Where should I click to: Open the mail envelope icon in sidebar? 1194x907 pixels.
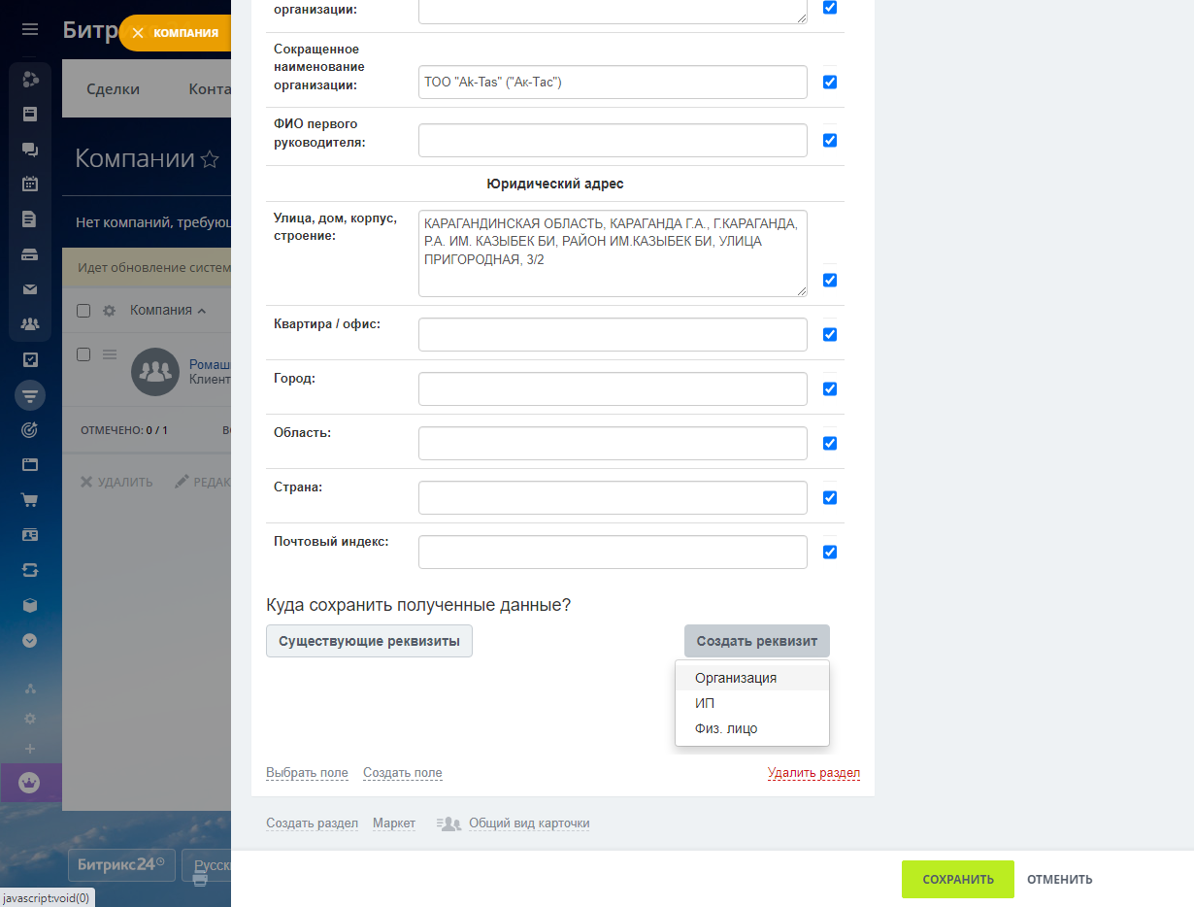(30, 289)
